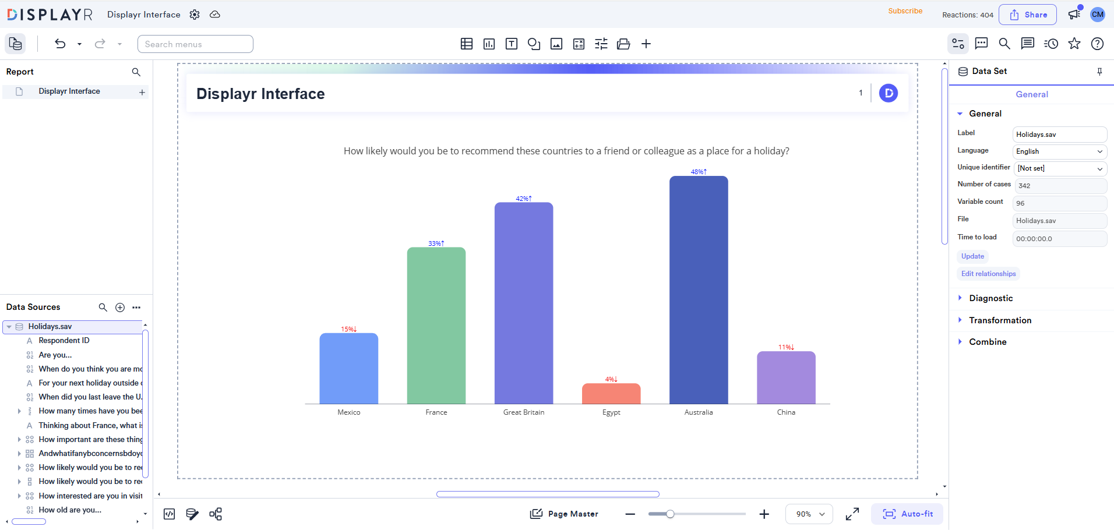
Task: Insert an image using the toolbar icon
Action: (556, 44)
